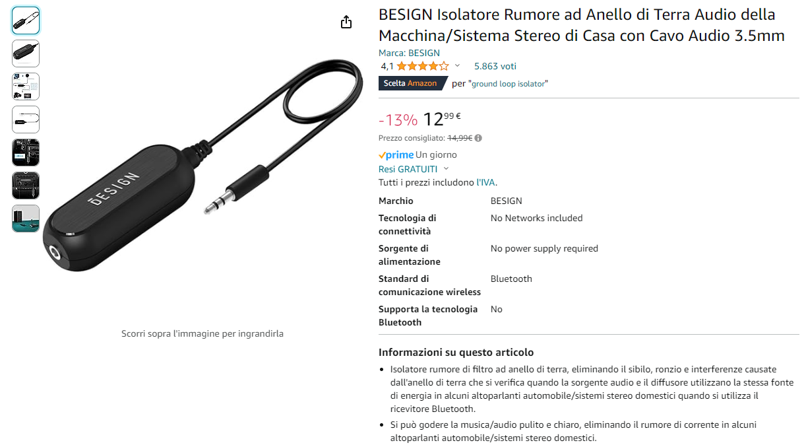Click the info icon next to Prezzo consigliato
This screenshot has height=445, width=806.
(x=478, y=138)
